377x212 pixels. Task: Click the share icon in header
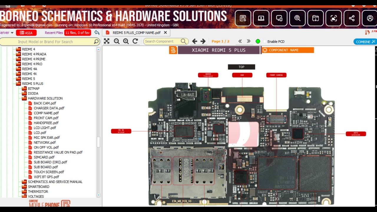click(352, 18)
